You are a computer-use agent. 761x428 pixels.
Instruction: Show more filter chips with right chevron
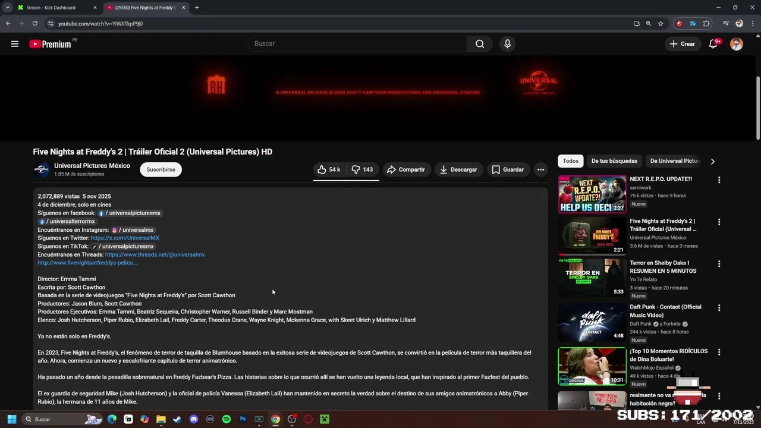tap(712, 161)
